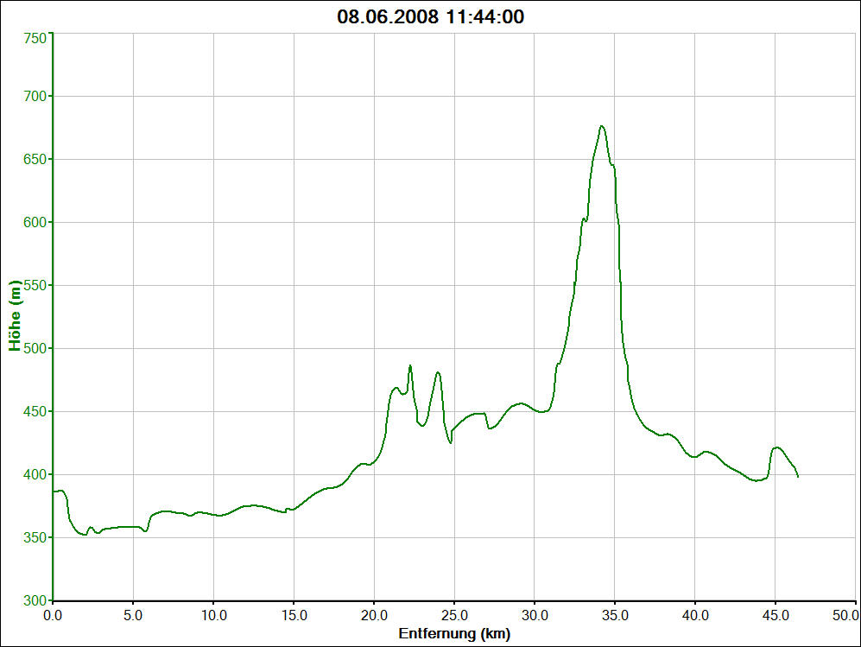Click the 550 height axis tick label
The image size is (861, 647).
pyautogui.click(x=35, y=285)
